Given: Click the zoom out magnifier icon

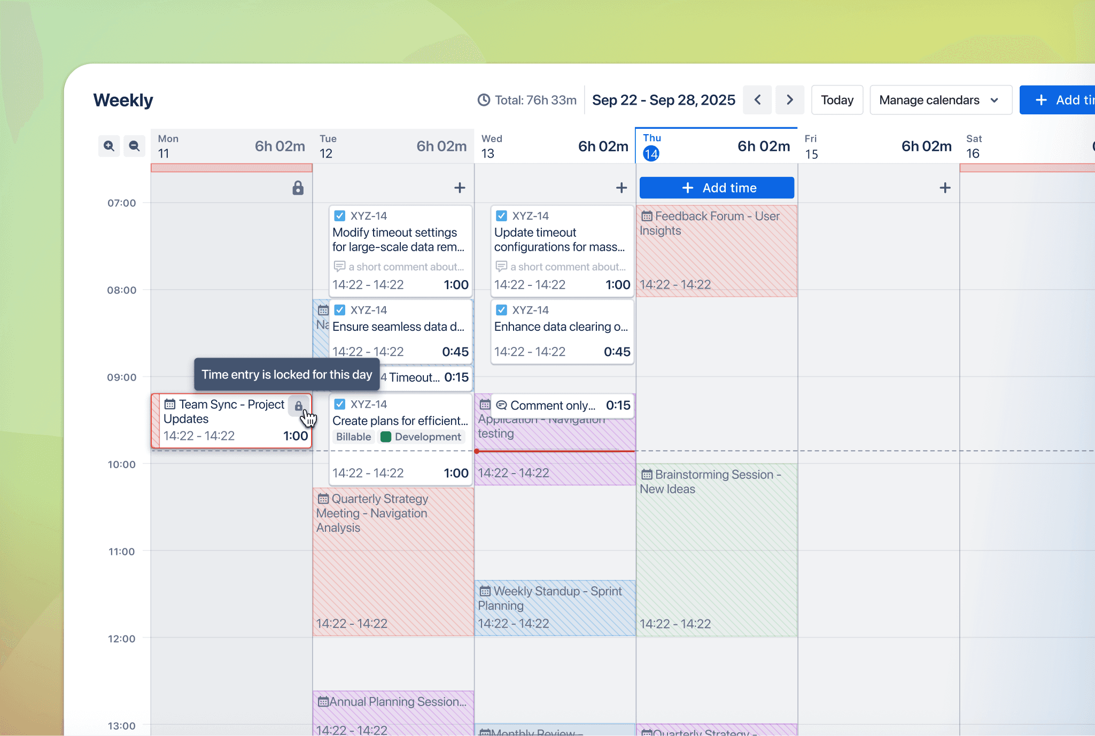Looking at the screenshot, I should (134, 146).
